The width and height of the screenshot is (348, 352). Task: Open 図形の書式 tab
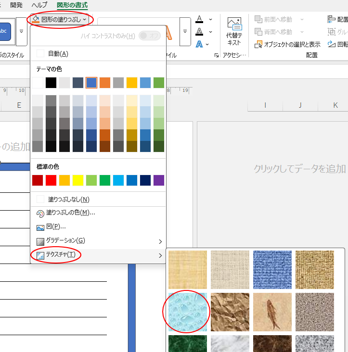(72, 5)
